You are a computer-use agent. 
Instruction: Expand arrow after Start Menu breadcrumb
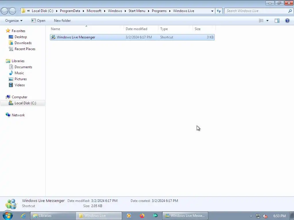click(x=148, y=11)
